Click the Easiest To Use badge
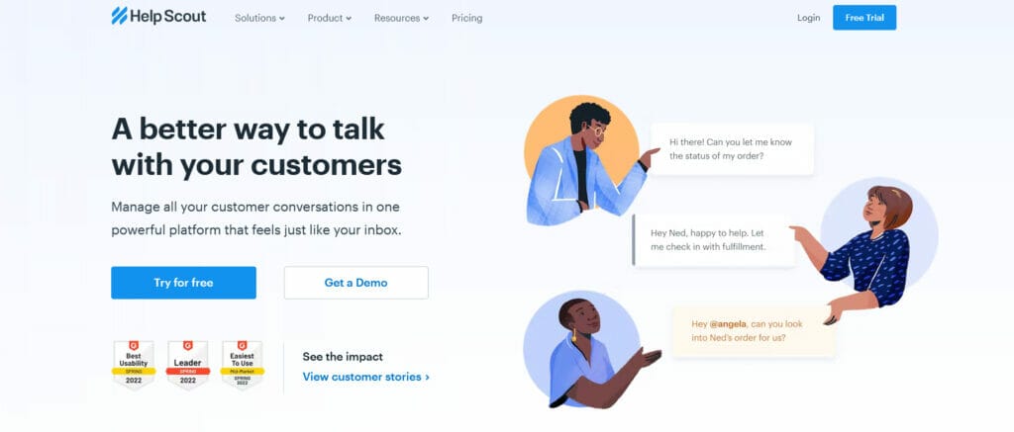 pyautogui.click(x=242, y=365)
